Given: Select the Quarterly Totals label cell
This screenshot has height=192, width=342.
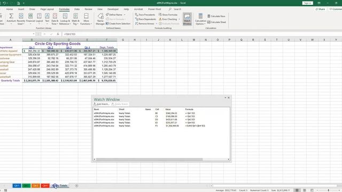Looking at the screenshot, I should click(10, 81).
